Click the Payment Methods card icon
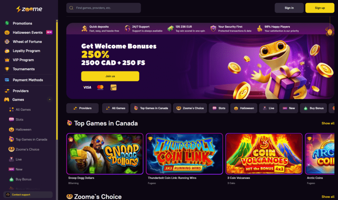The width and height of the screenshot is (338, 200). (7, 80)
